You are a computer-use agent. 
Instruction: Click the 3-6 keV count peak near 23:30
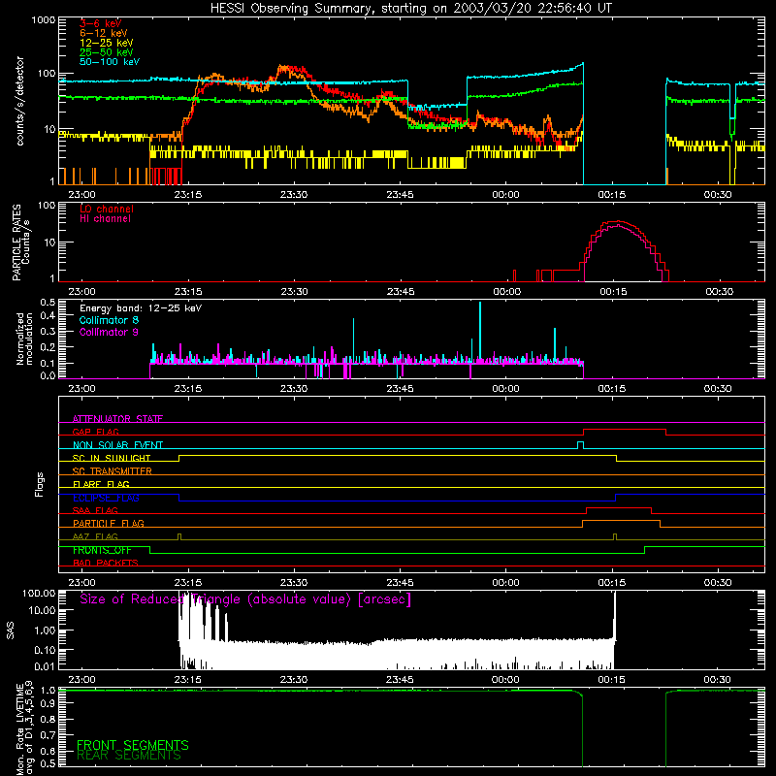tap(288, 67)
